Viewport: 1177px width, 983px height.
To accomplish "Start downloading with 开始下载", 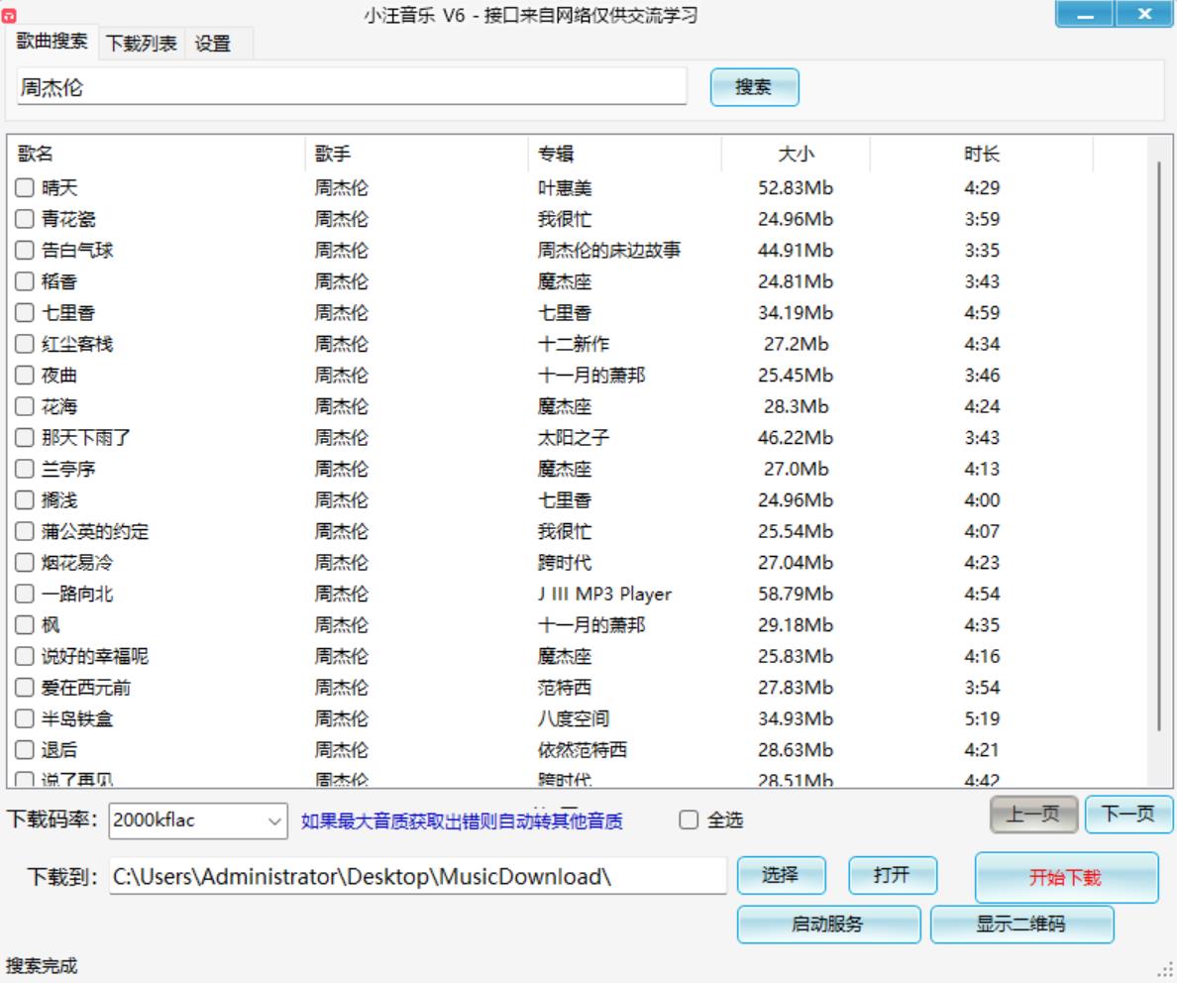I will tap(1066, 877).
